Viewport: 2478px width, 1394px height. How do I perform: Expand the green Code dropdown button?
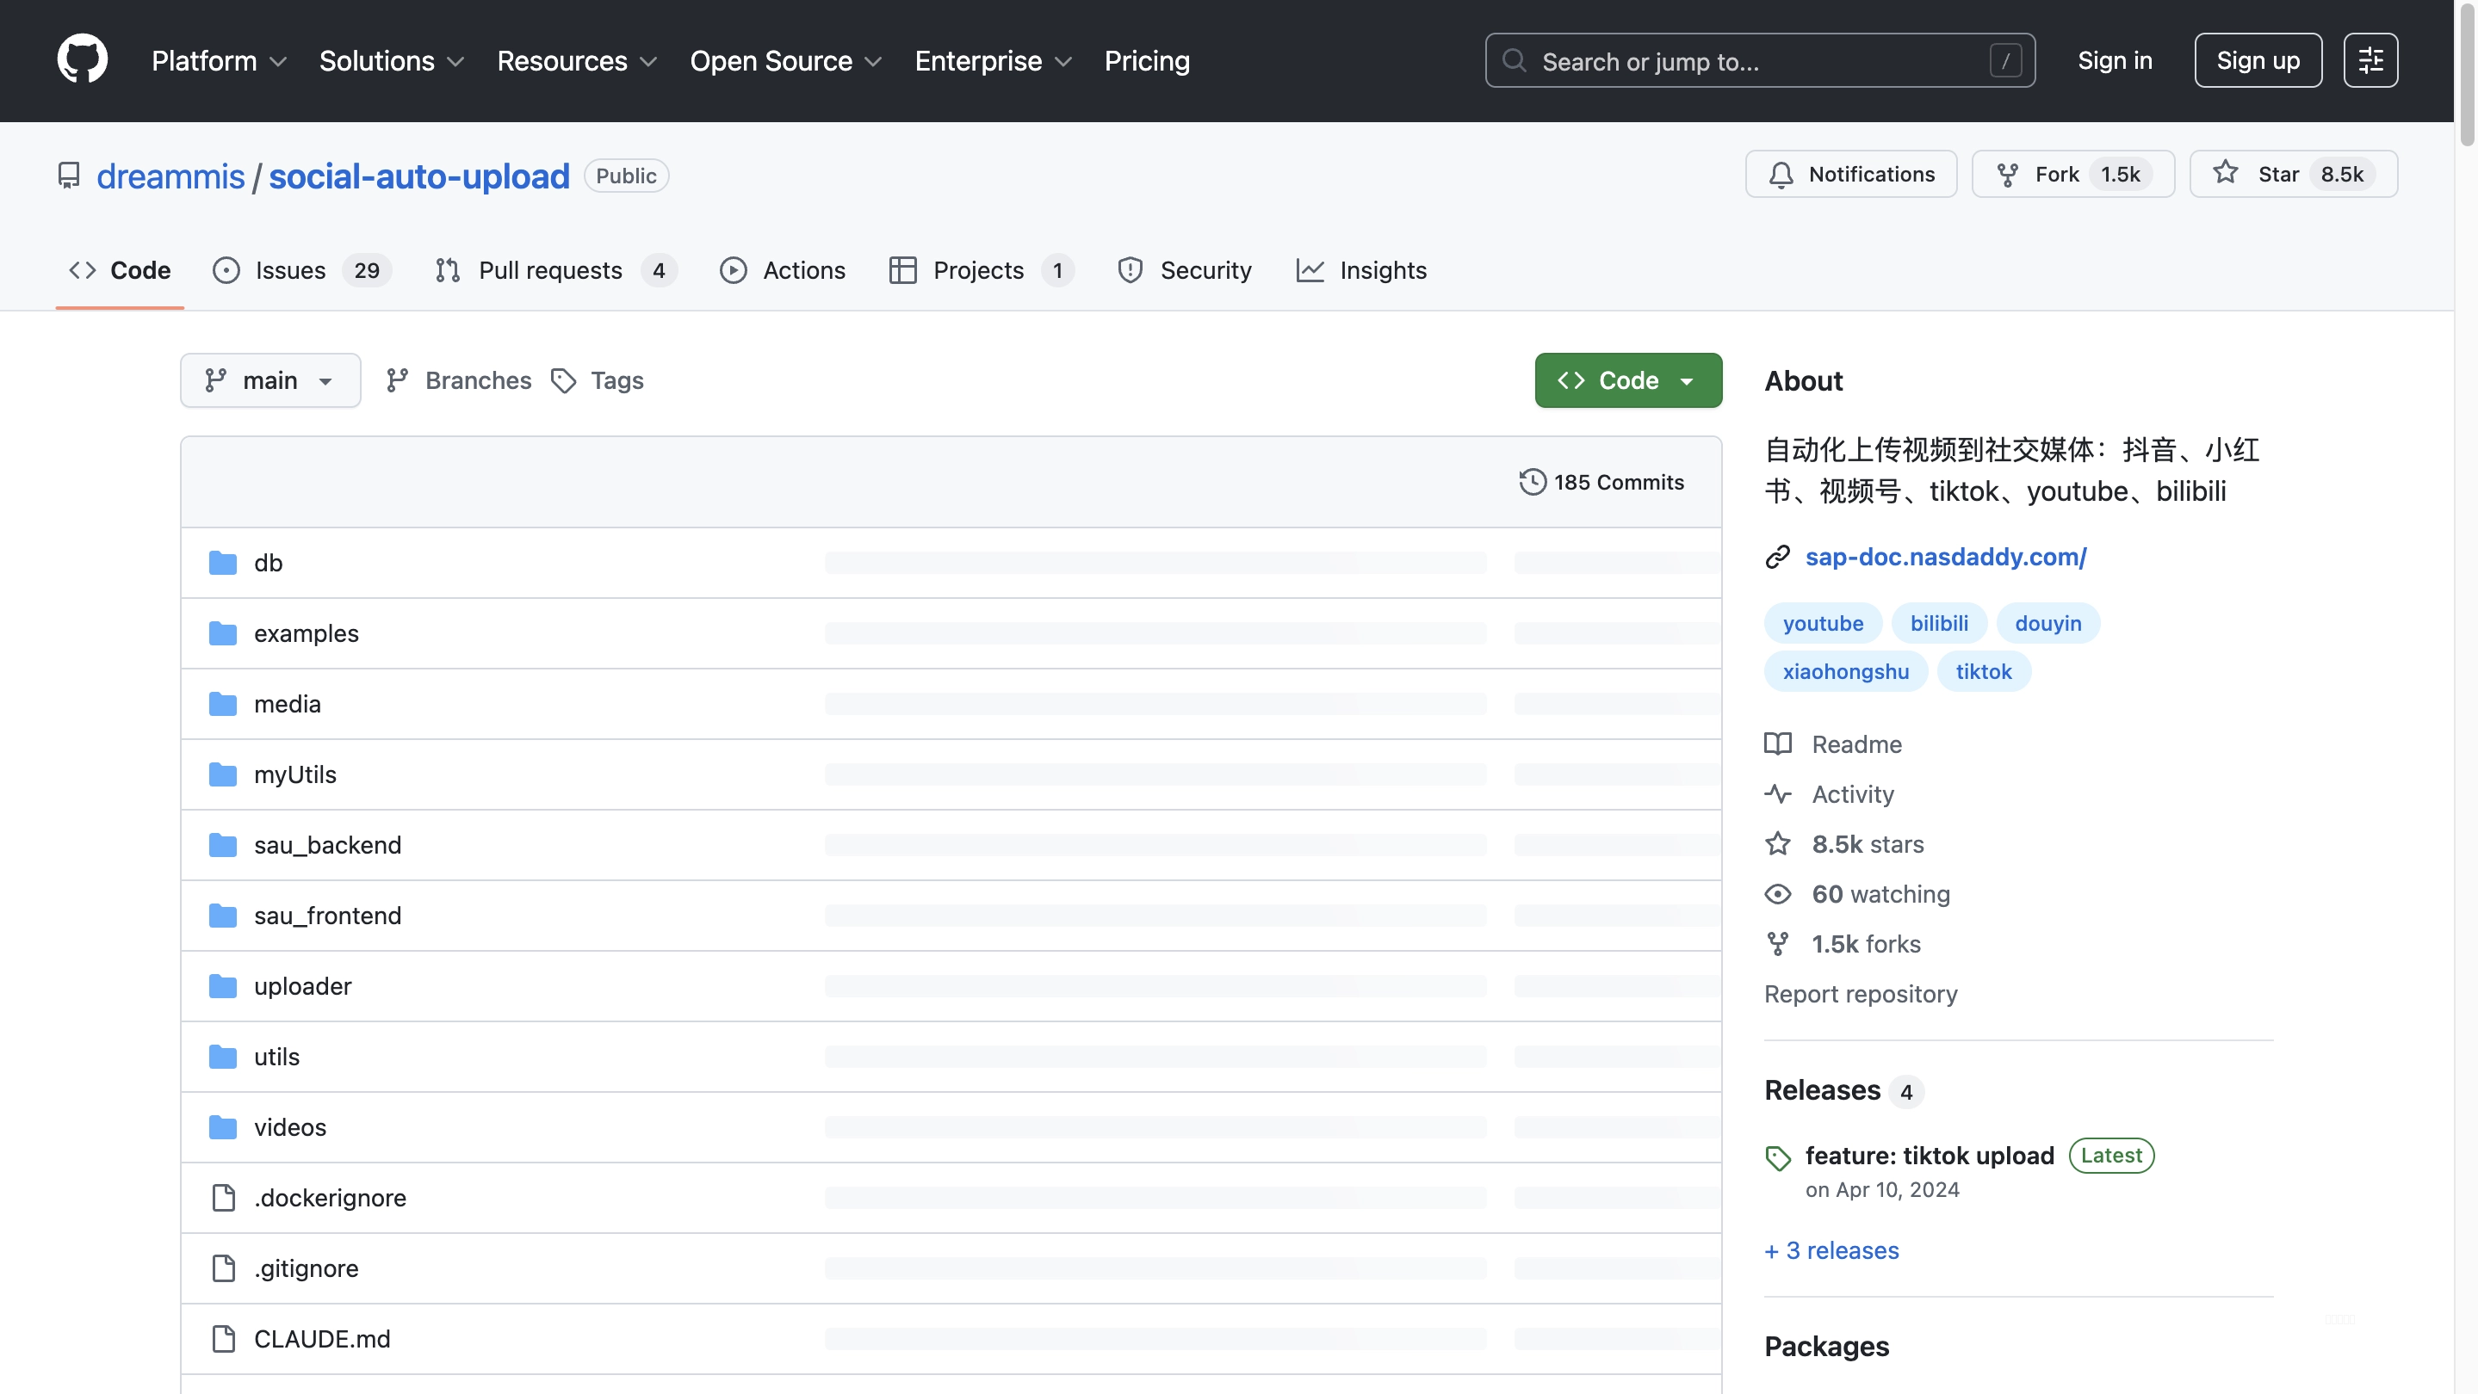click(x=1627, y=380)
